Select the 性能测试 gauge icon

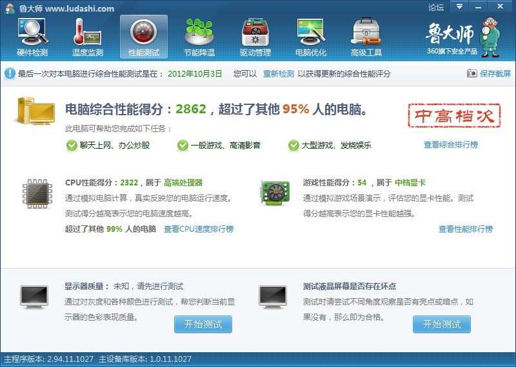point(143,32)
